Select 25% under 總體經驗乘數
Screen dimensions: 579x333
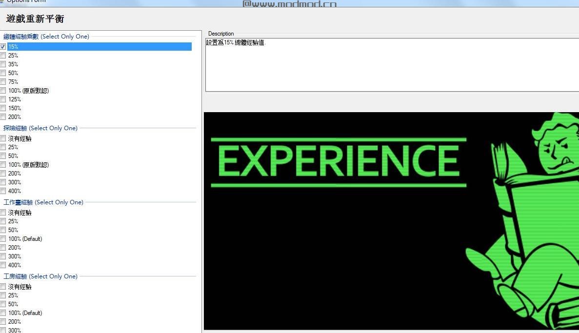(x=3, y=56)
